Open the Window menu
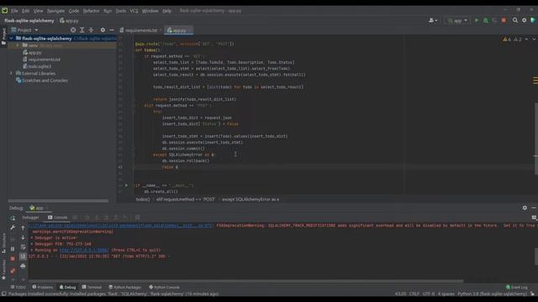Viewport: 538px width, 302px height. pos(150,11)
